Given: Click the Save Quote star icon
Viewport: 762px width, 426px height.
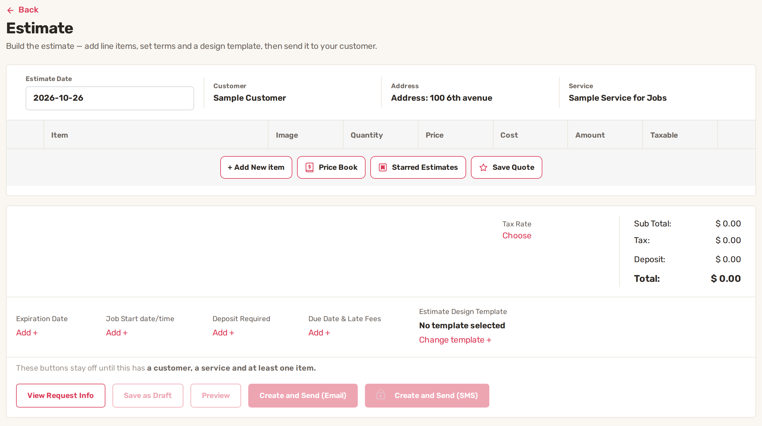Looking at the screenshot, I should tap(483, 167).
